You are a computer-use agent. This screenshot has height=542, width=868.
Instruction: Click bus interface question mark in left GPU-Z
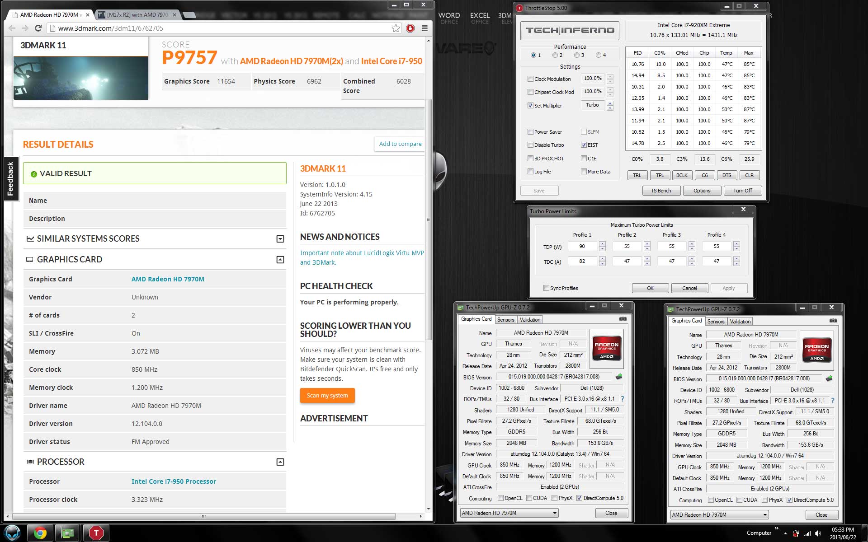[x=623, y=399]
